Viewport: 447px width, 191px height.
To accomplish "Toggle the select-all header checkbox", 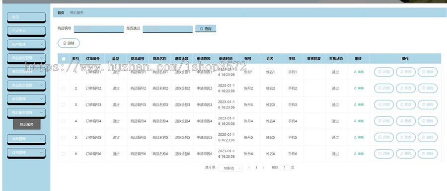I will click(x=64, y=59).
